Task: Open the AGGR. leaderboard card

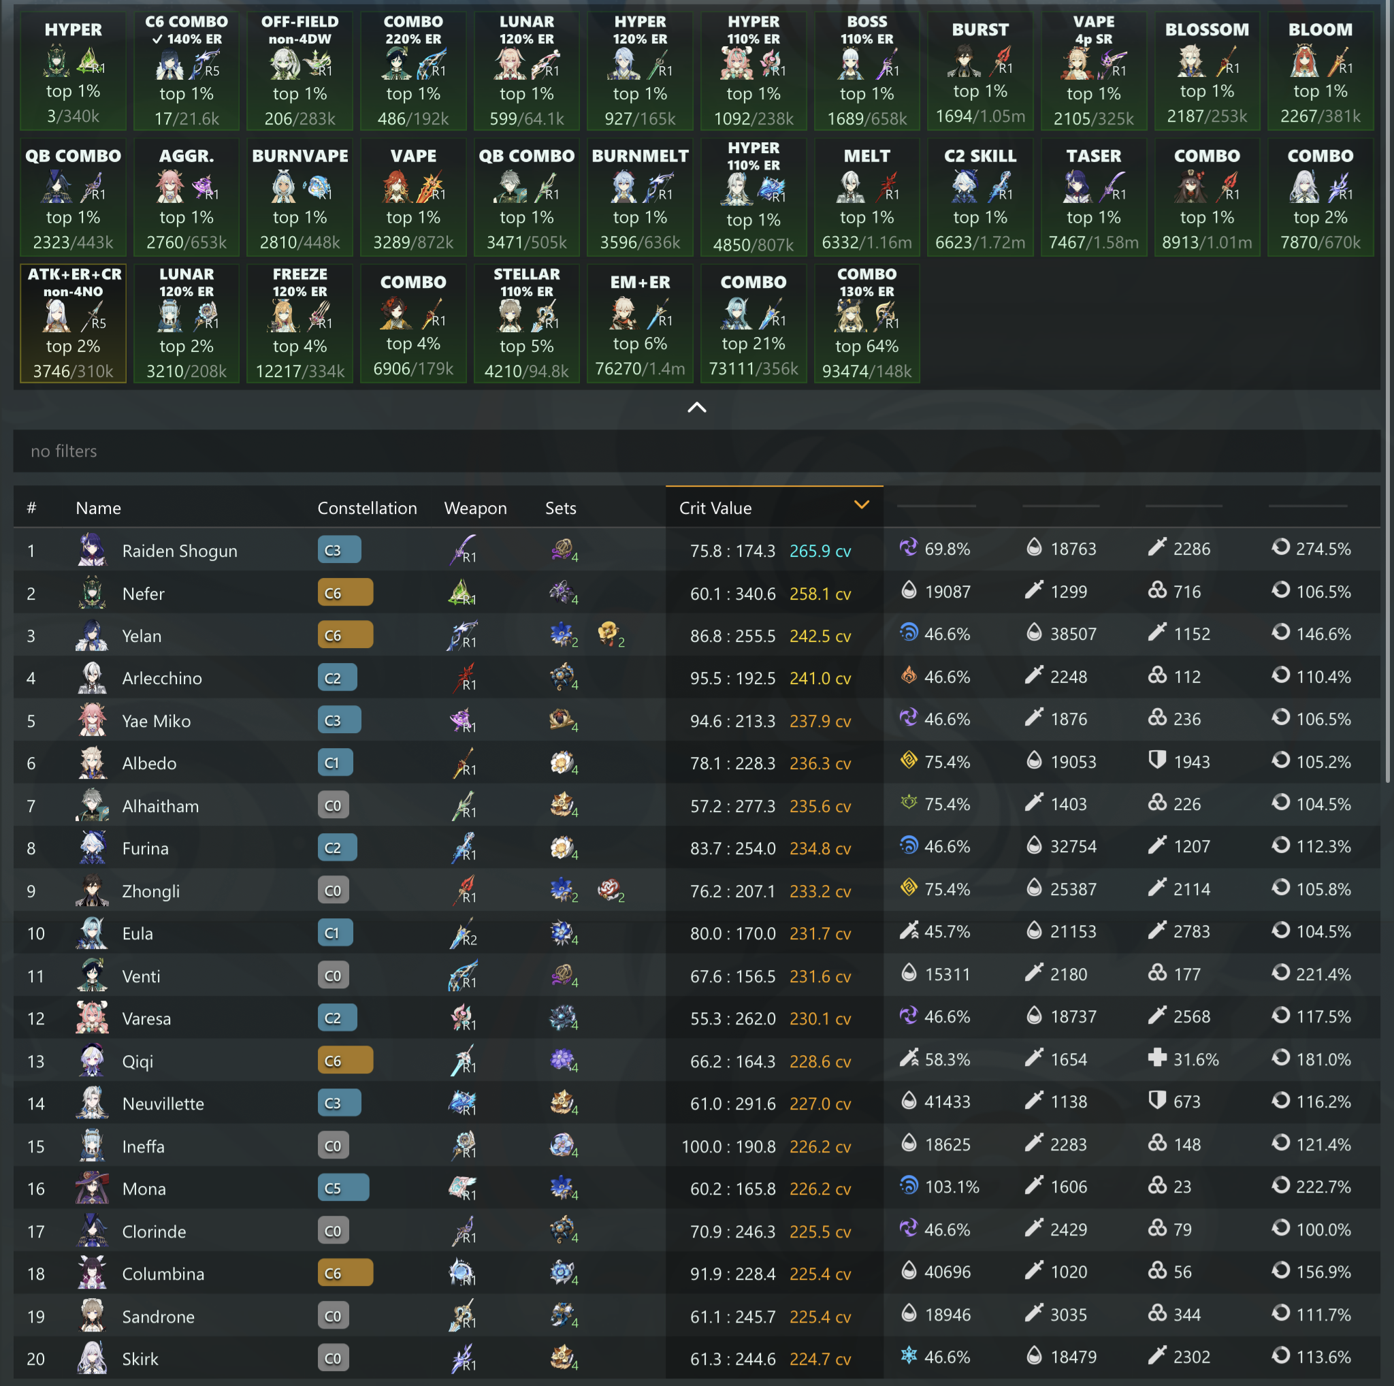Action: pos(186,197)
